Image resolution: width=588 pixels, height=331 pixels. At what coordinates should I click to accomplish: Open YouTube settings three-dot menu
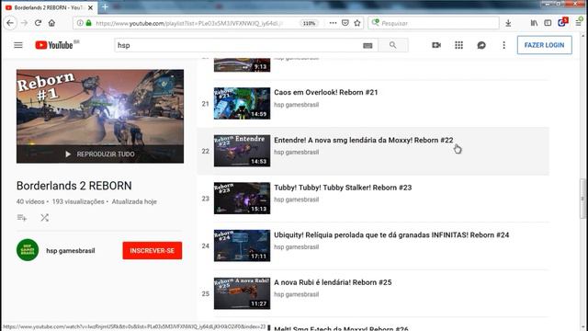[x=503, y=45]
